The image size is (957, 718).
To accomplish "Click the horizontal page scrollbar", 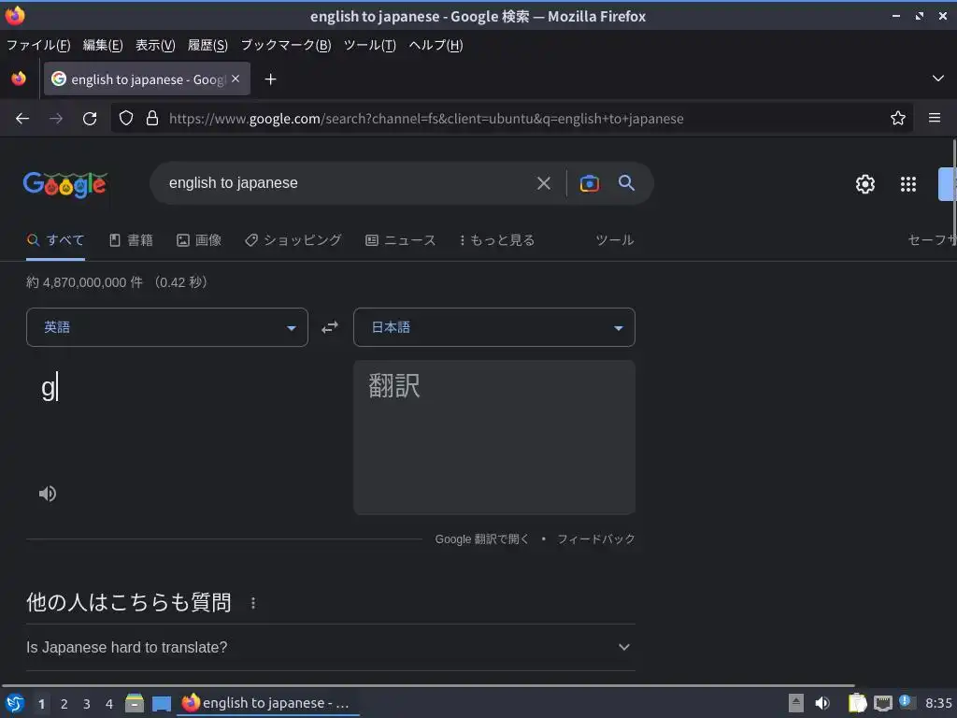I will (x=427, y=685).
